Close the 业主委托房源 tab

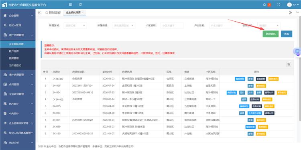83,12
